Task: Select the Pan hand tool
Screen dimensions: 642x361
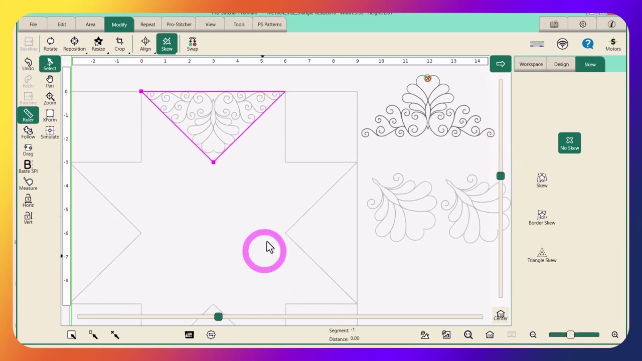Action: tap(50, 82)
